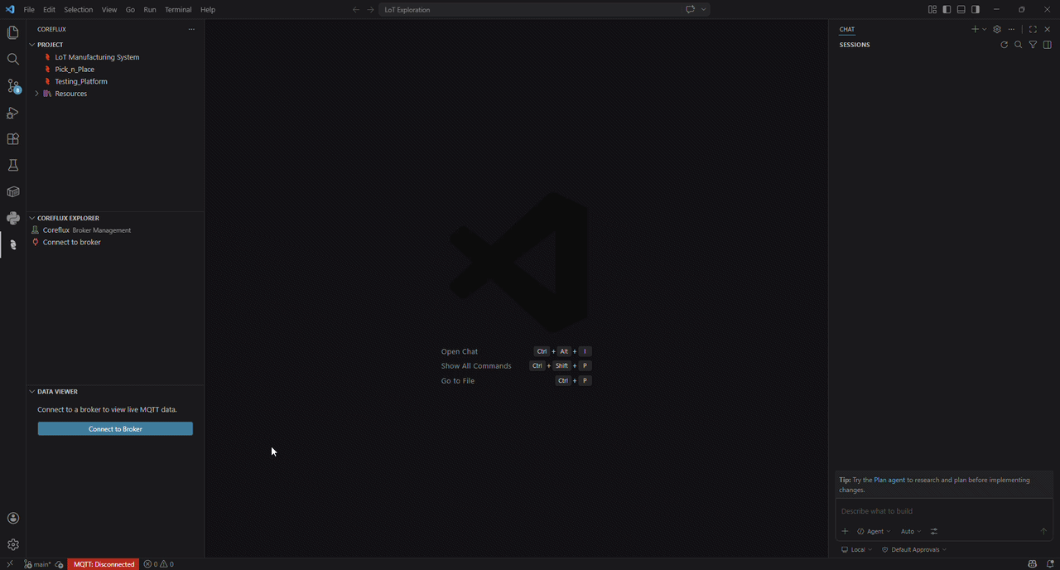1060x570 pixels.
Task: Open Source Control from the activity bar
Action: [x=12, y=85]
